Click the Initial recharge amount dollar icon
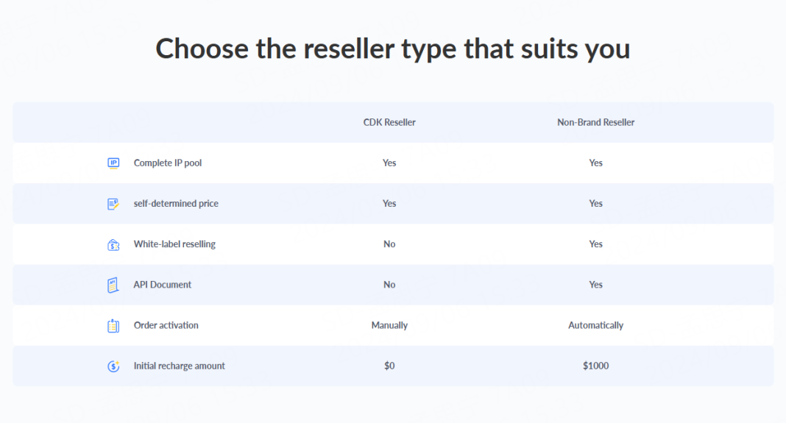This screenshot has height=423, width=786. pos(113,366)
